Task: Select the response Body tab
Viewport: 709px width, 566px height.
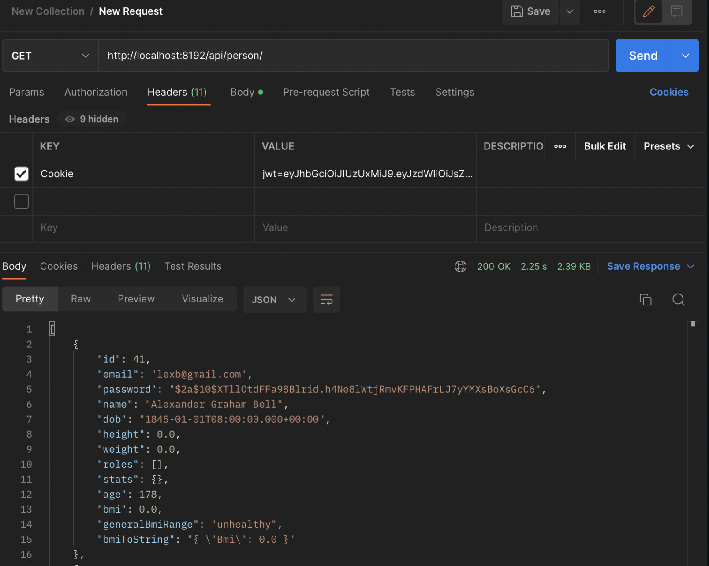Action: (x=15, y=266)
